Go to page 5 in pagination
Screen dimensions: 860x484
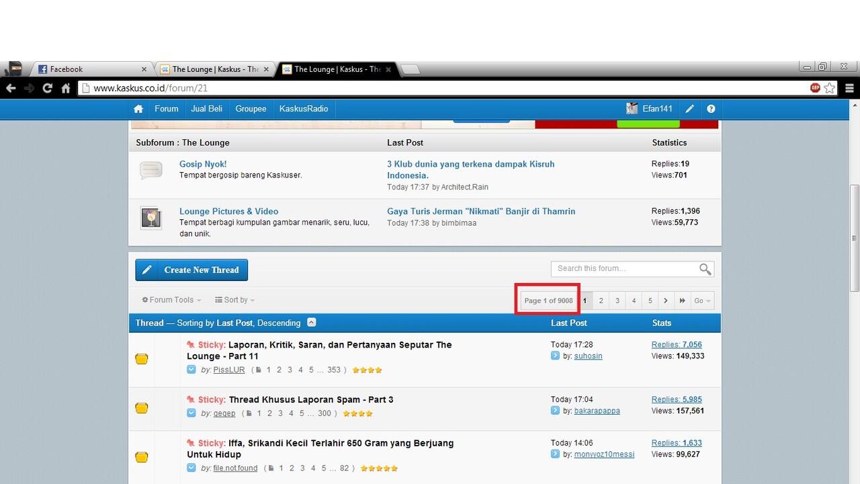pos(650,300)
